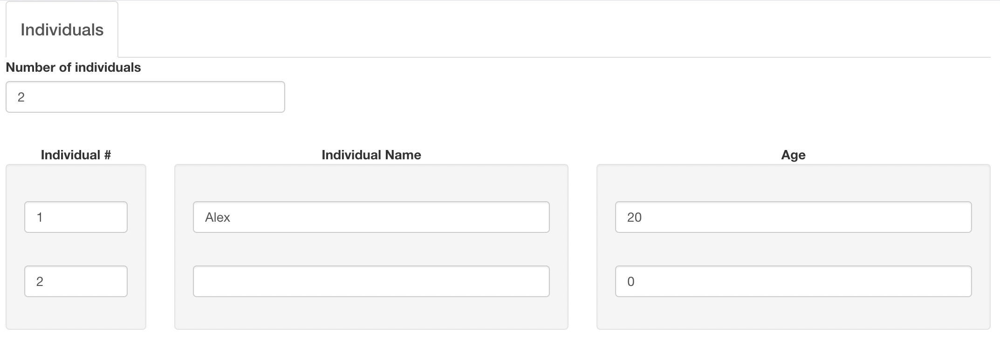
Task: Click the Age field showing 0
Action: 793,281
